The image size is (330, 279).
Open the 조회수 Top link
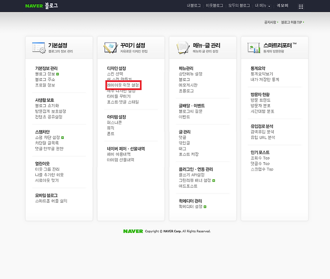click(260, 158)
